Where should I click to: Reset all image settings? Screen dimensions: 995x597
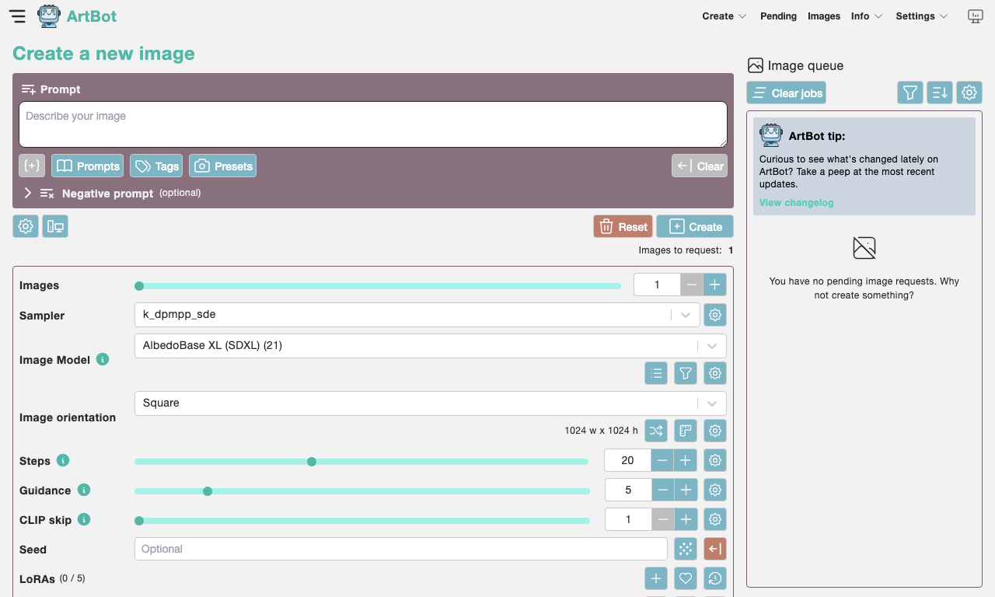[x=623, y=226]
